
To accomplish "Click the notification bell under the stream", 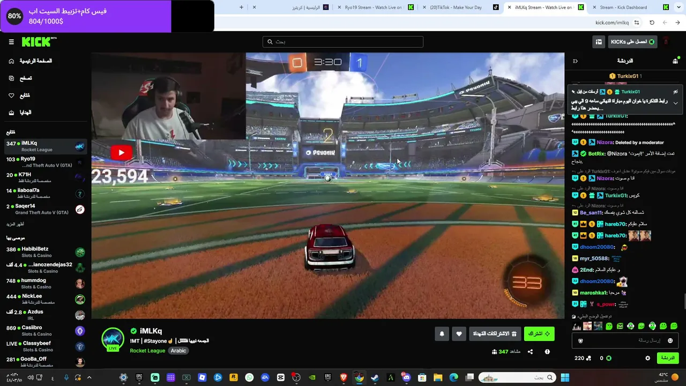I will tap(442, 334).
